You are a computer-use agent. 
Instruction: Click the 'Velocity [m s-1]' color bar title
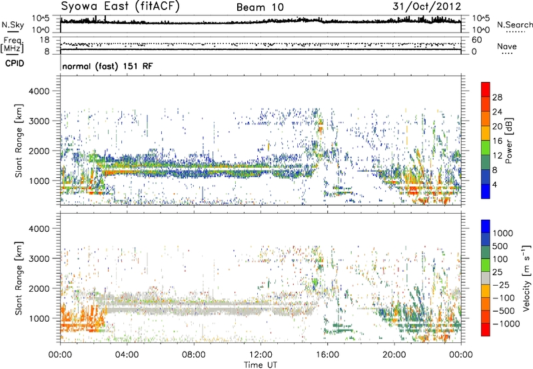click(526, 278)
